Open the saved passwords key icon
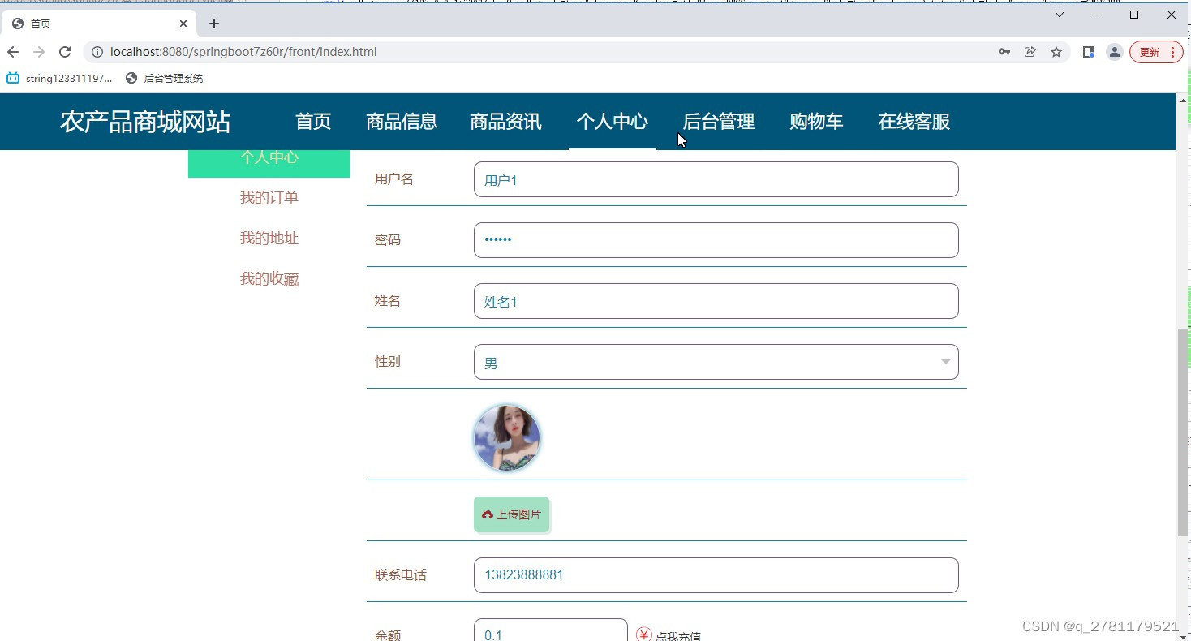Screen dimensions: 1191x641 coord(1004,52)
